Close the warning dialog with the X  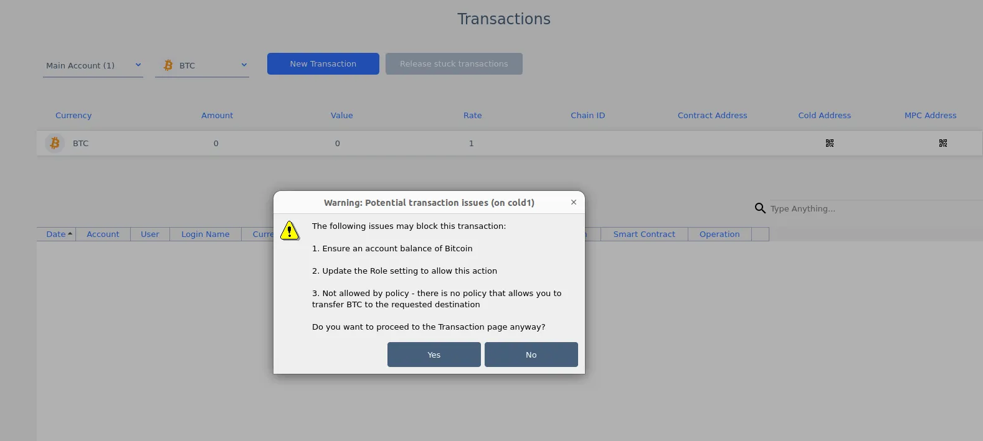[x=574, y=202]
